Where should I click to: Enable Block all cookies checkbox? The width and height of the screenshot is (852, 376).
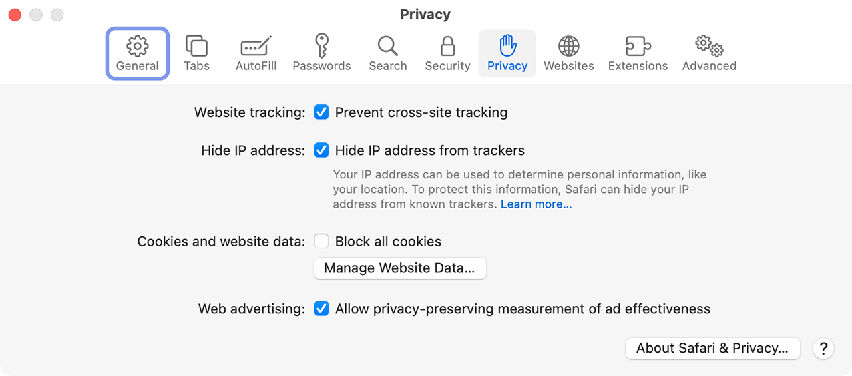pos(321,241)
